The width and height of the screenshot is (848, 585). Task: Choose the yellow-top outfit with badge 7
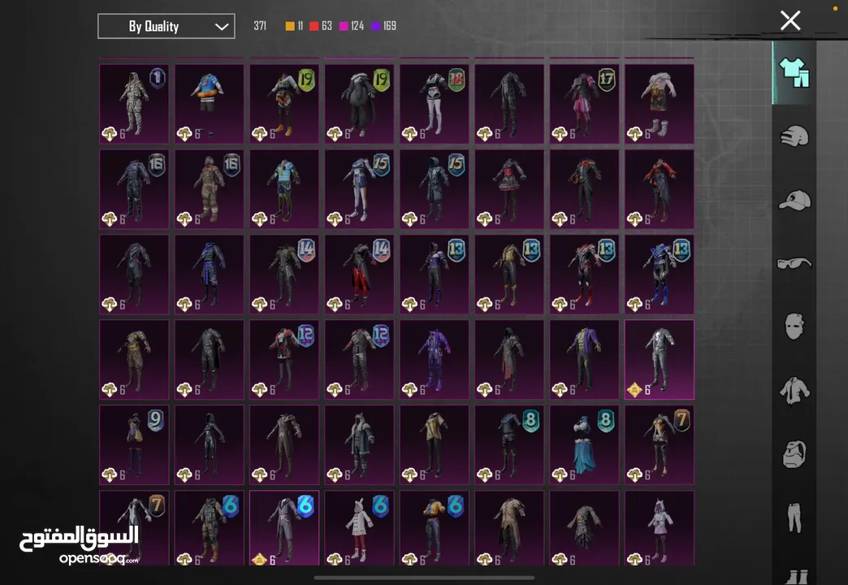[660, 444]
